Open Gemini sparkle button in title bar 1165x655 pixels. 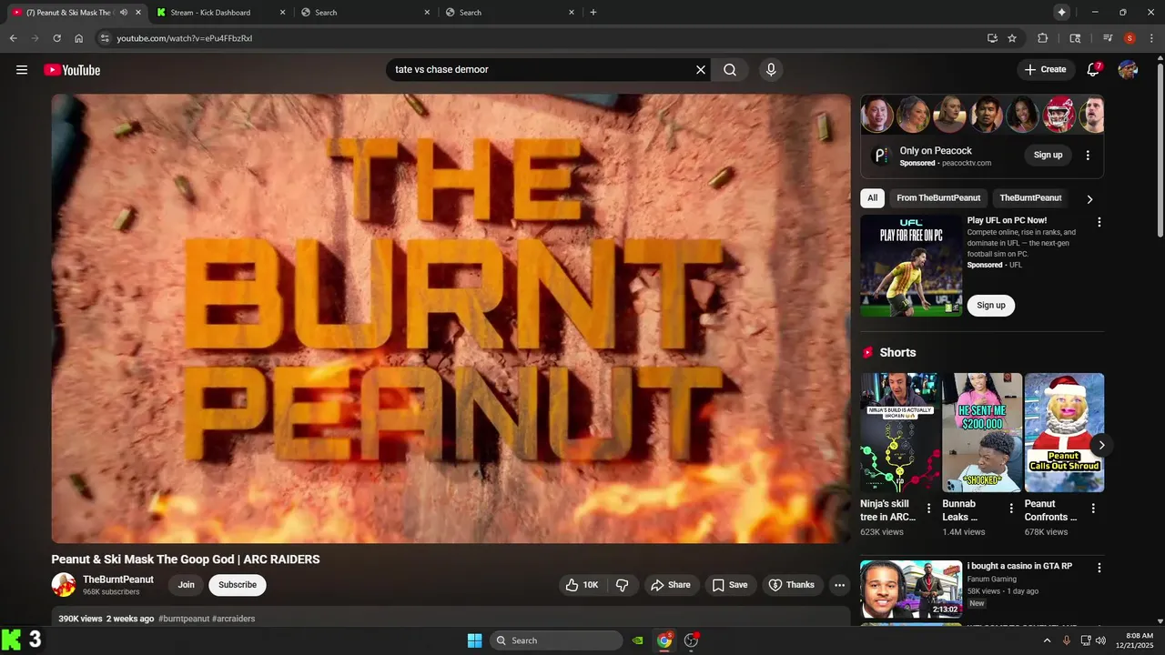[x=1061, y=12]
